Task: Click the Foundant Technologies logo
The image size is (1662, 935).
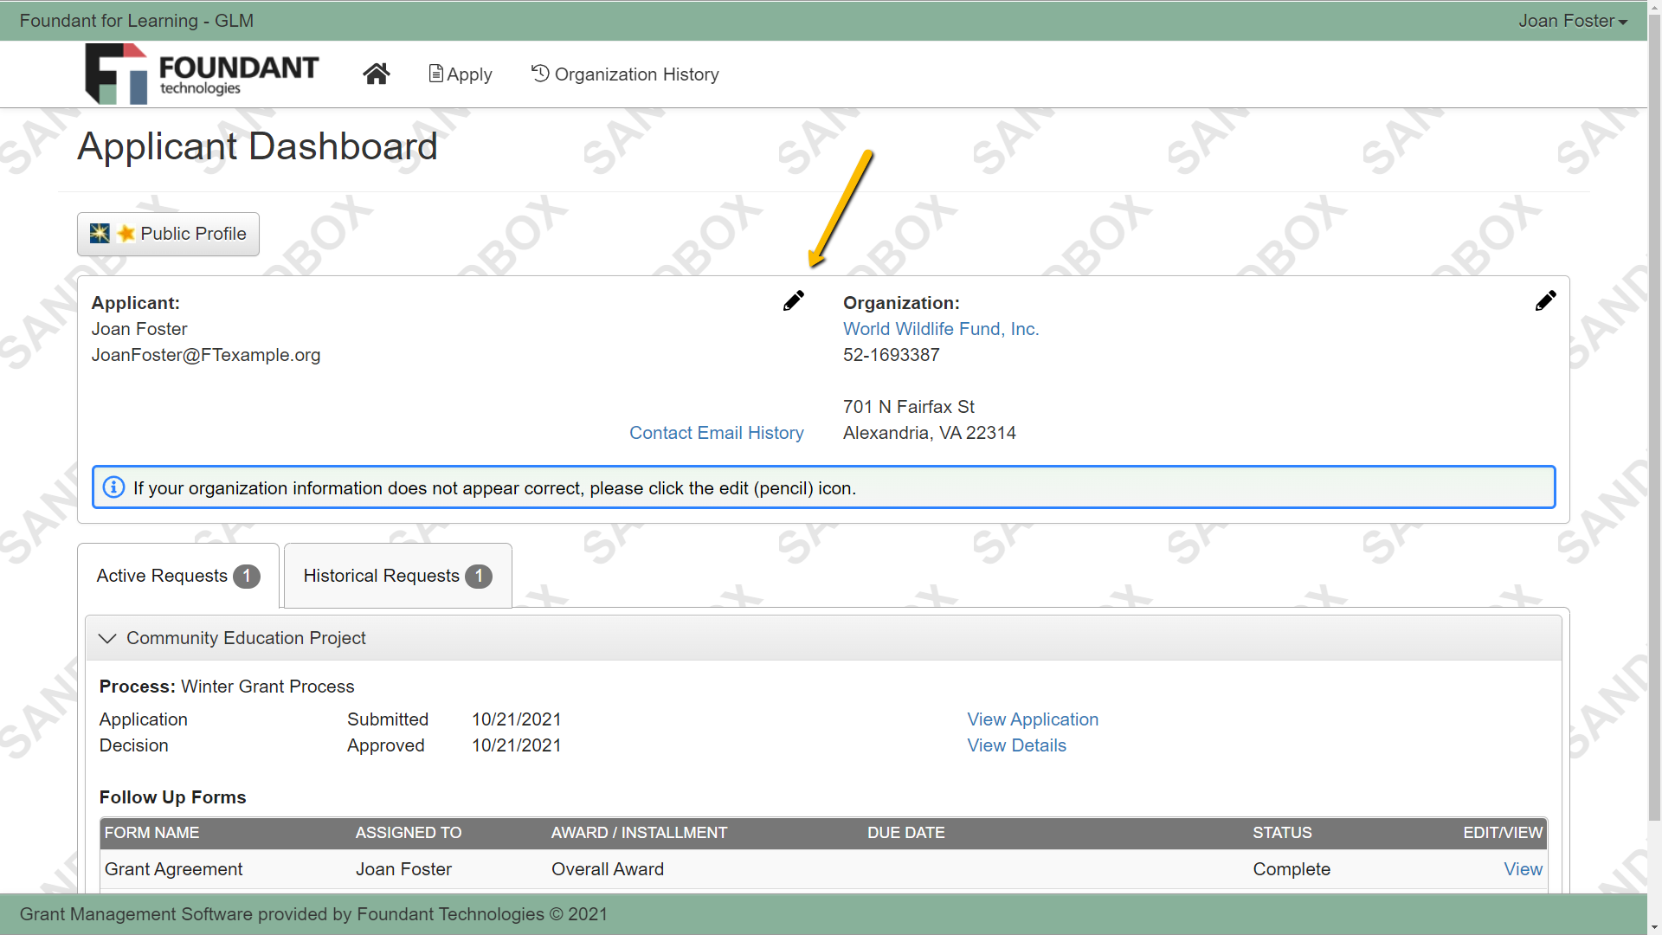Action: pos(202,74)
